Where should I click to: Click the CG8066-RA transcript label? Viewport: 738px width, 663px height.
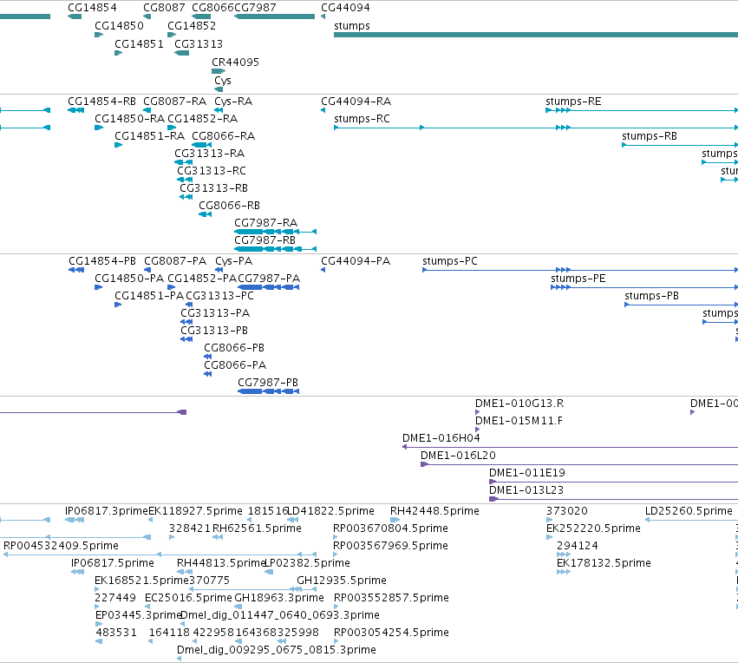223,136
